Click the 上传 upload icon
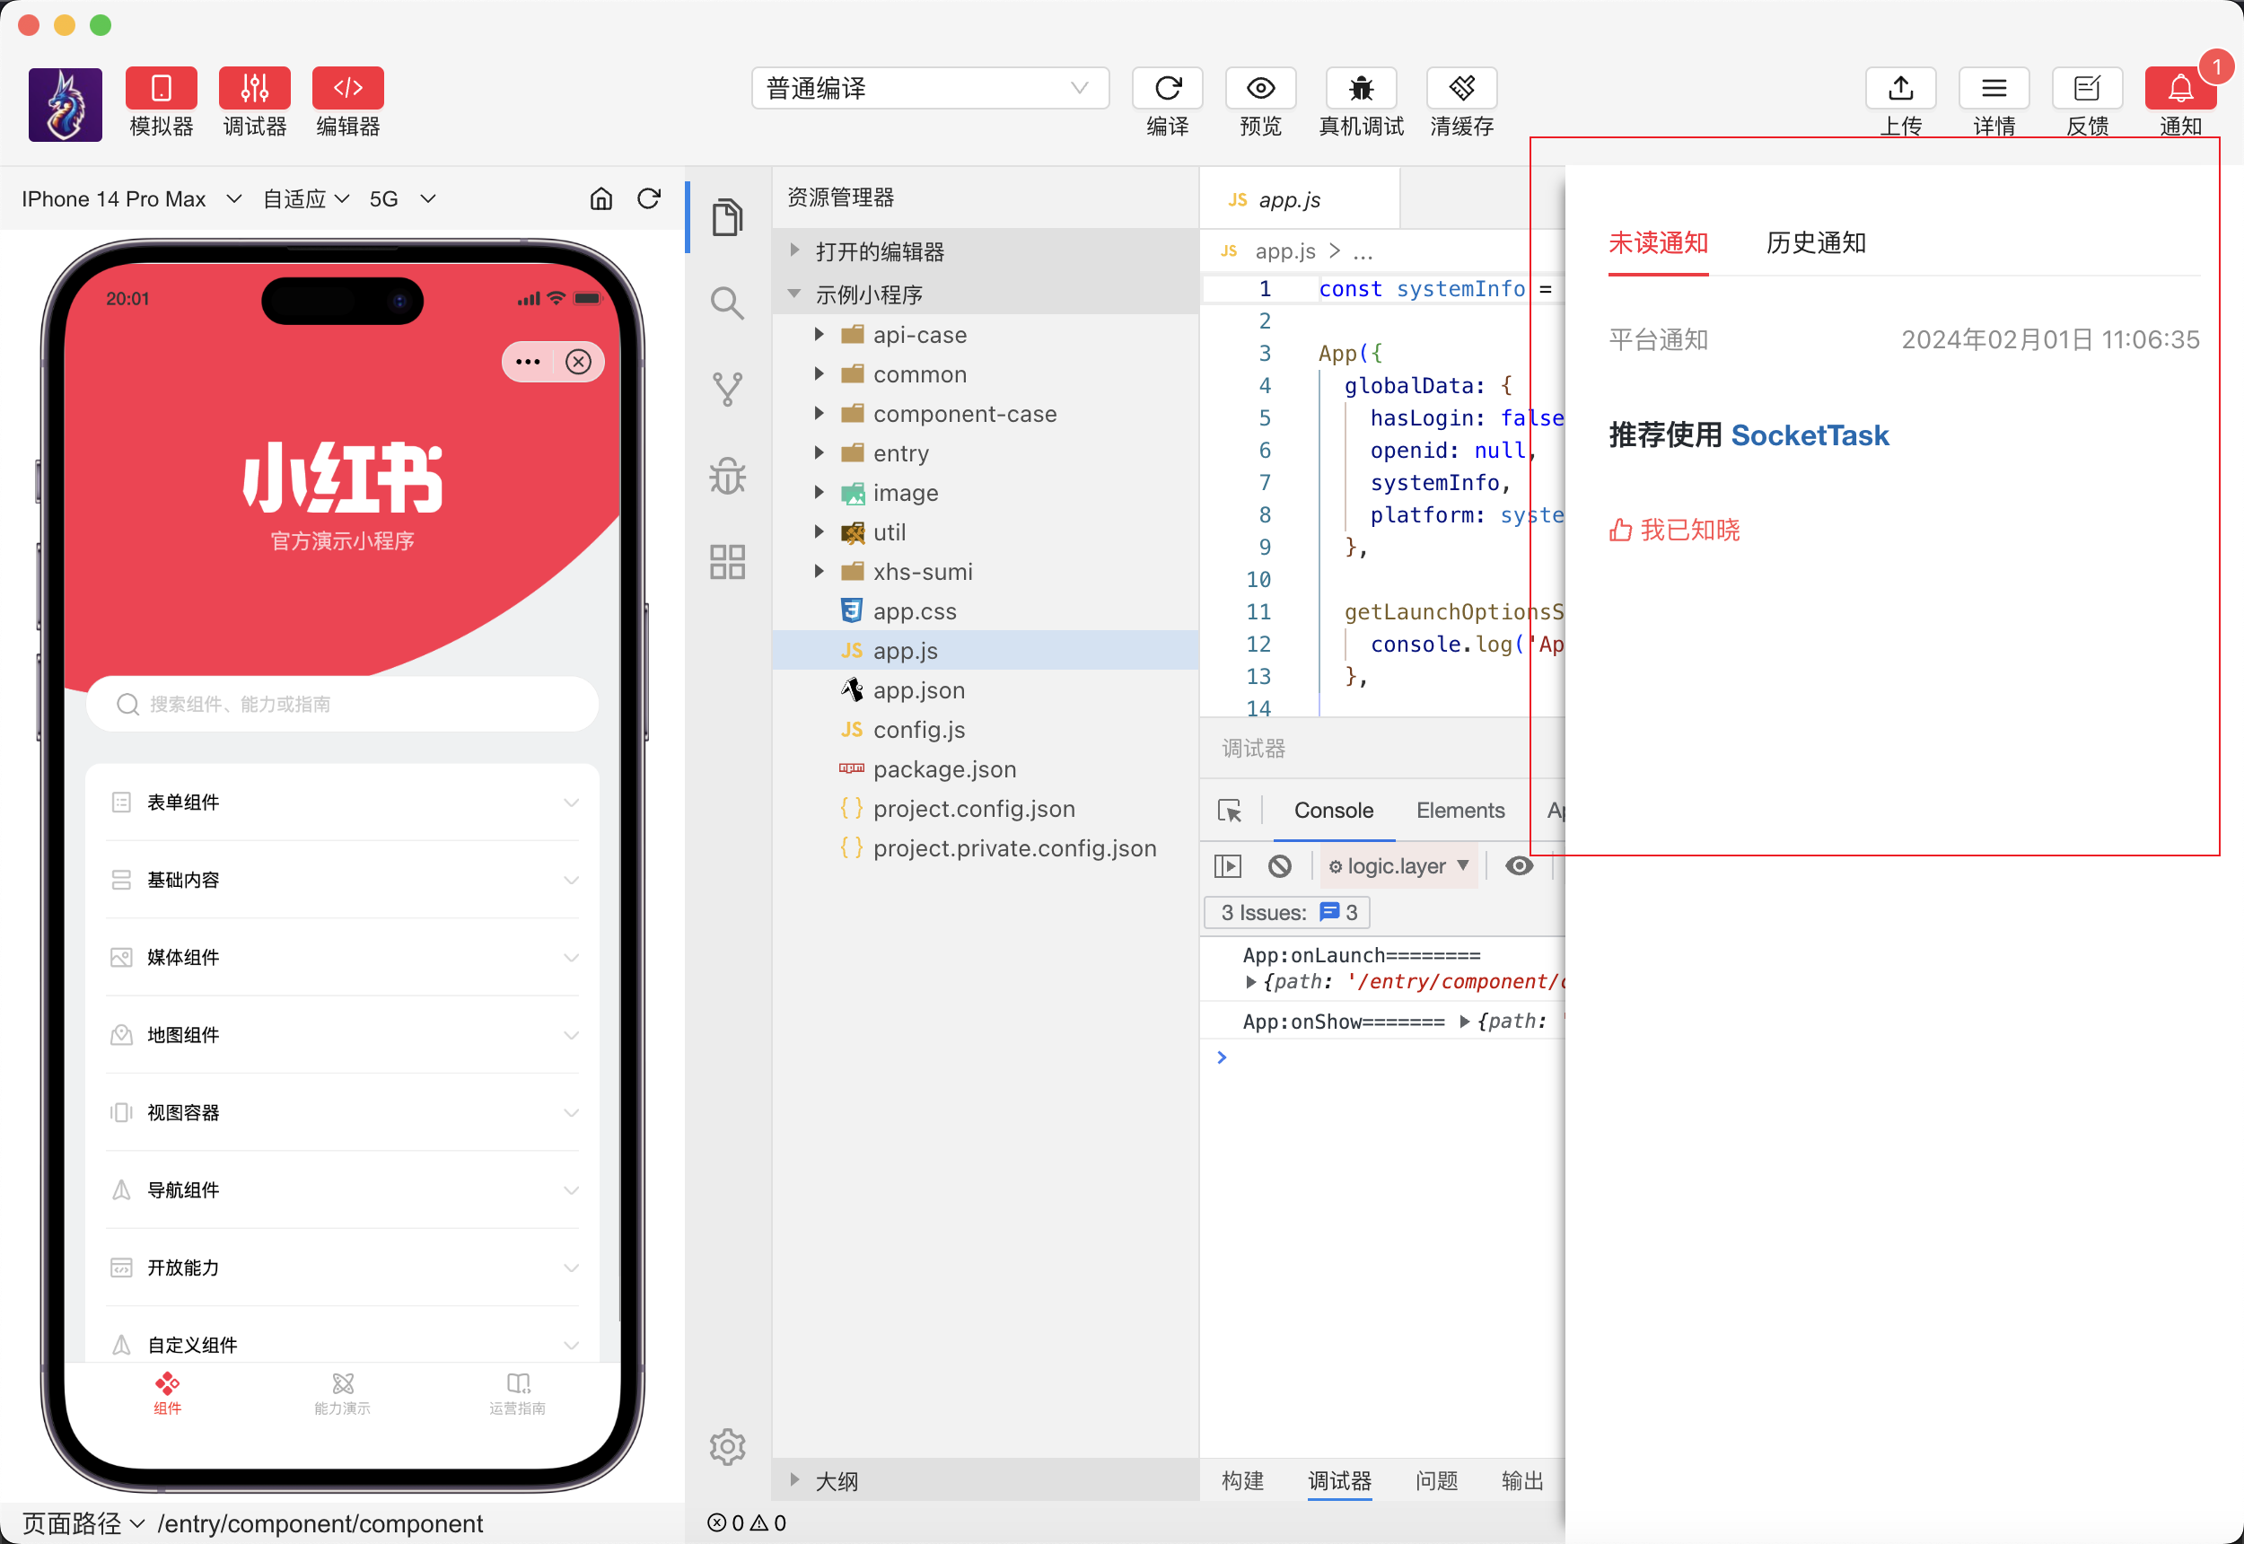 [1900, 88]
